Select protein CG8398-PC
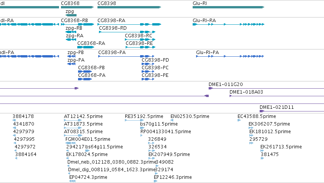This screenshot has width=324, height=183. coord(155,68)
